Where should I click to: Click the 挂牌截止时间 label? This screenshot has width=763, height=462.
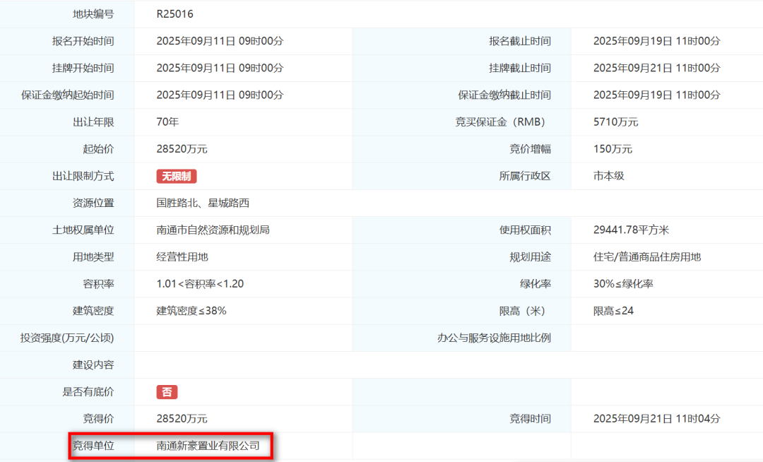coord(520,68)
